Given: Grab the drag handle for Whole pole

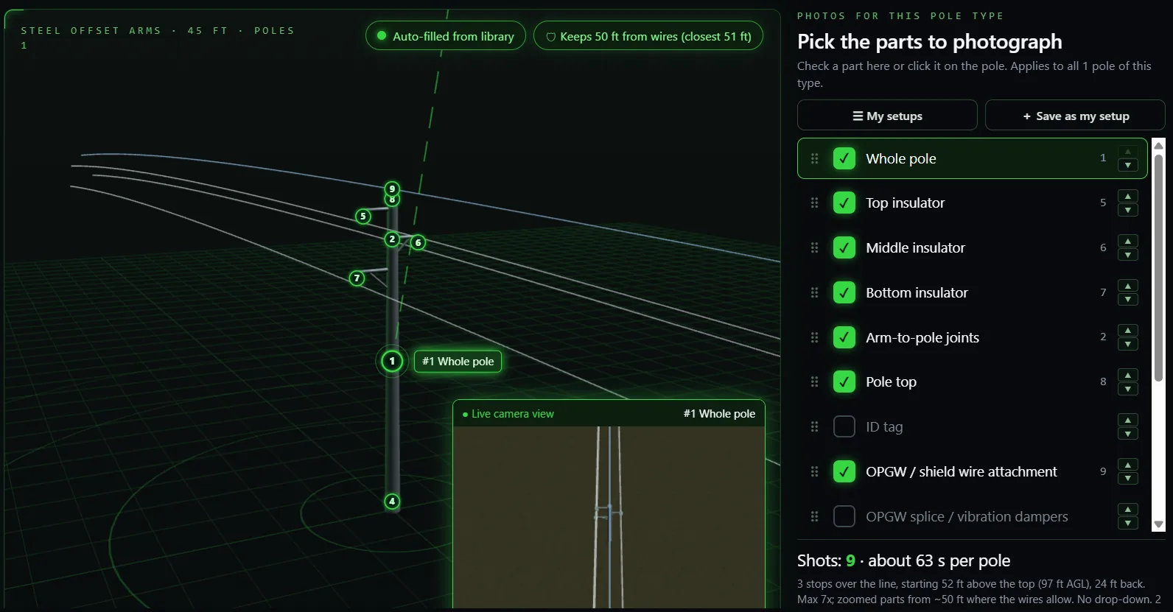Looking at the screenshot, I should [x=814, y=158].
